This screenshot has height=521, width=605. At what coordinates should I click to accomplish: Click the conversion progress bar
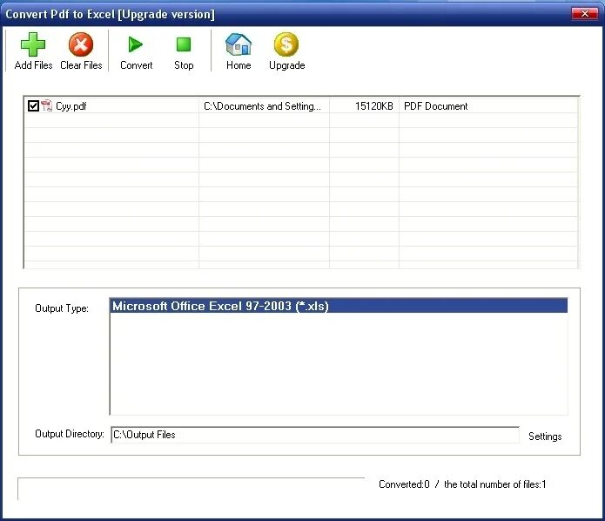(191, 489)
